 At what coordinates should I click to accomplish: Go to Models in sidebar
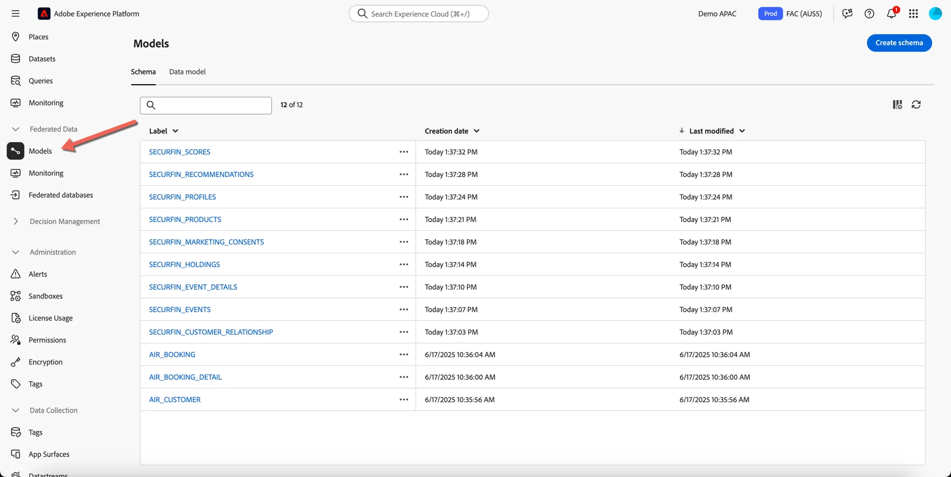click(40, 151)
